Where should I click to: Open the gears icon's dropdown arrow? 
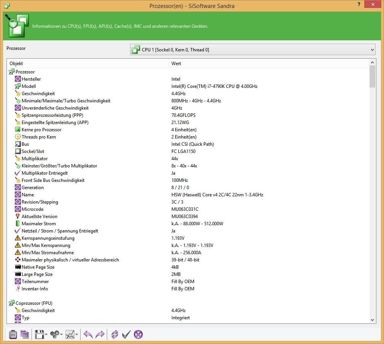point(61,334)
